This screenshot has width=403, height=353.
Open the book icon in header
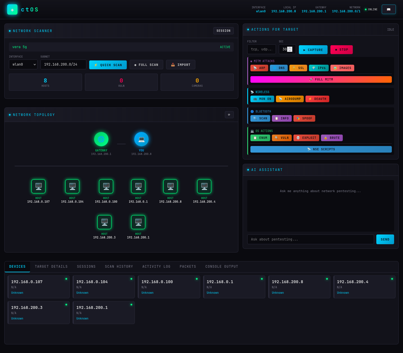click(x=389, y=9)
